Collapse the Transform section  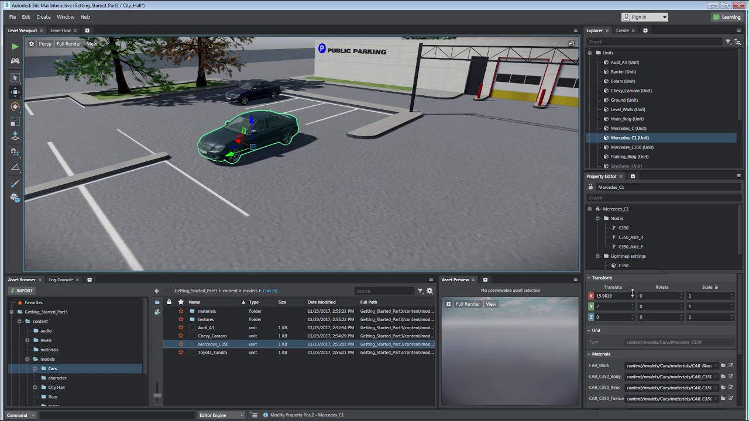click(589, 278)
